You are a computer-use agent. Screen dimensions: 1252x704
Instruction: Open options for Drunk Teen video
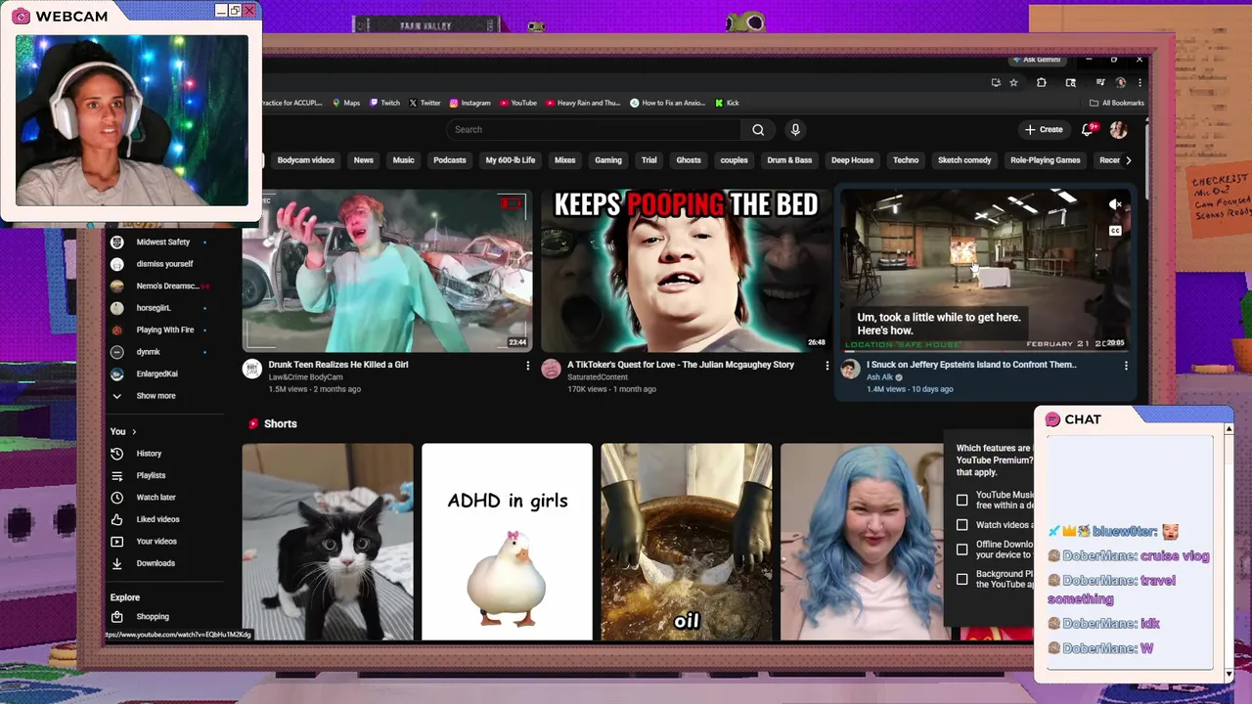[527, 366]
